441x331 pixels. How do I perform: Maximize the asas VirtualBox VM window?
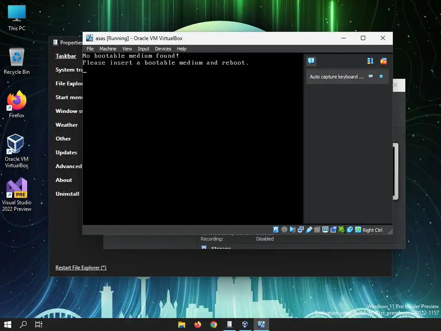363,38
